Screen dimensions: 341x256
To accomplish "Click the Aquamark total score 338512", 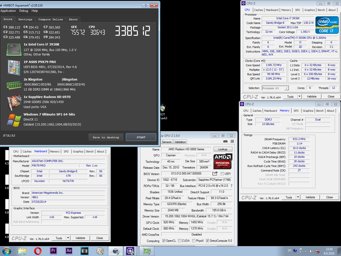I will 132,31.
